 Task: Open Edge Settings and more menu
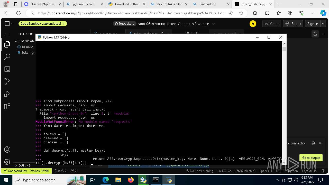click(313, 13)
